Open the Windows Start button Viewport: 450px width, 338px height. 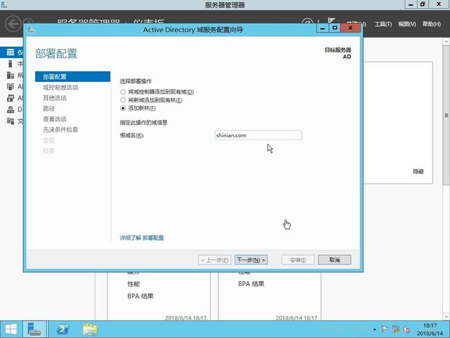click(x=11, y=330)
